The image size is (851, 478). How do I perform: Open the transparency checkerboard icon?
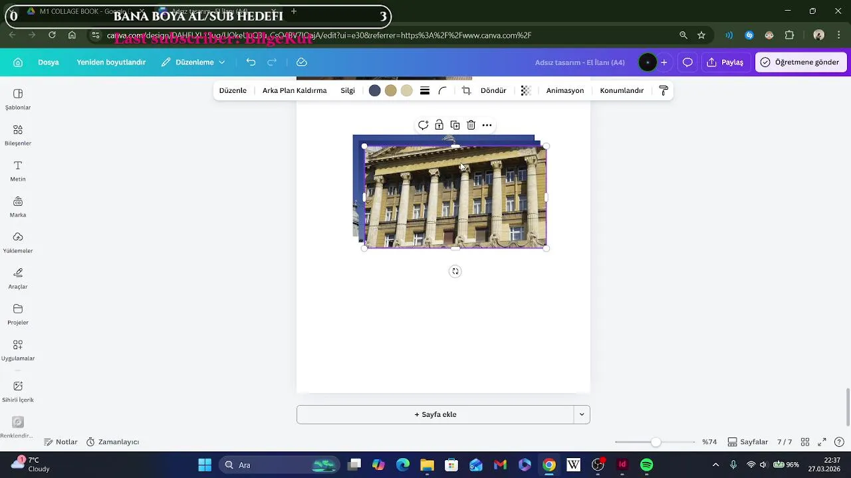pyautogui.click(x=526, y=91)
